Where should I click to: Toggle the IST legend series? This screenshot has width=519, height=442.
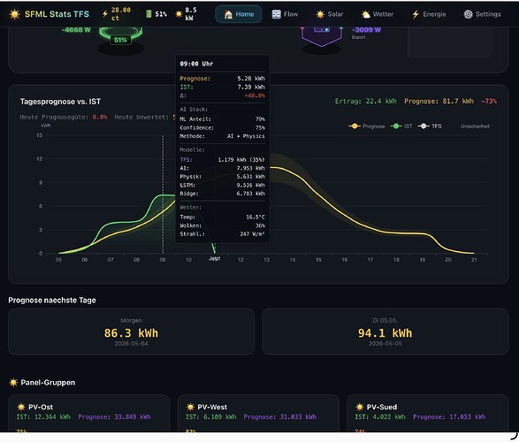(401, 126)
